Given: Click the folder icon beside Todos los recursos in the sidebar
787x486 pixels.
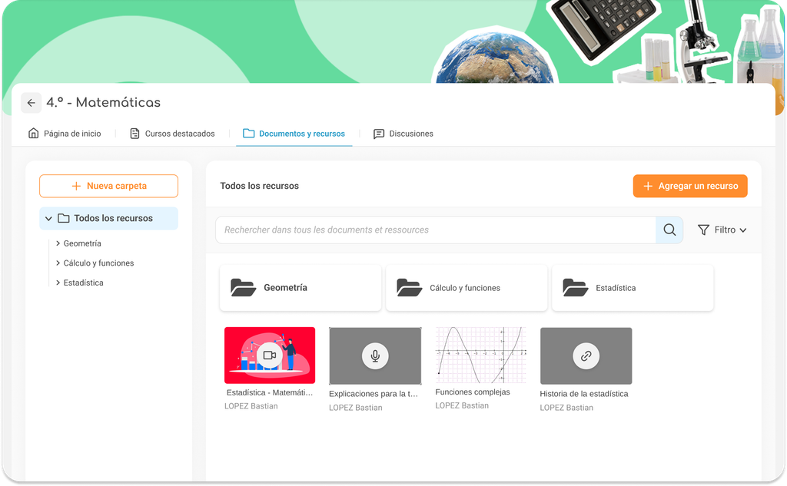Looking at the screenshot, I should 64,218.
